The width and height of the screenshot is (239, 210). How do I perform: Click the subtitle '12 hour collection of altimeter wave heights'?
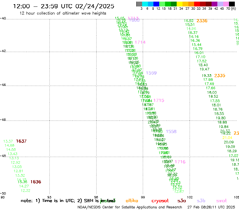click(63, 14)
